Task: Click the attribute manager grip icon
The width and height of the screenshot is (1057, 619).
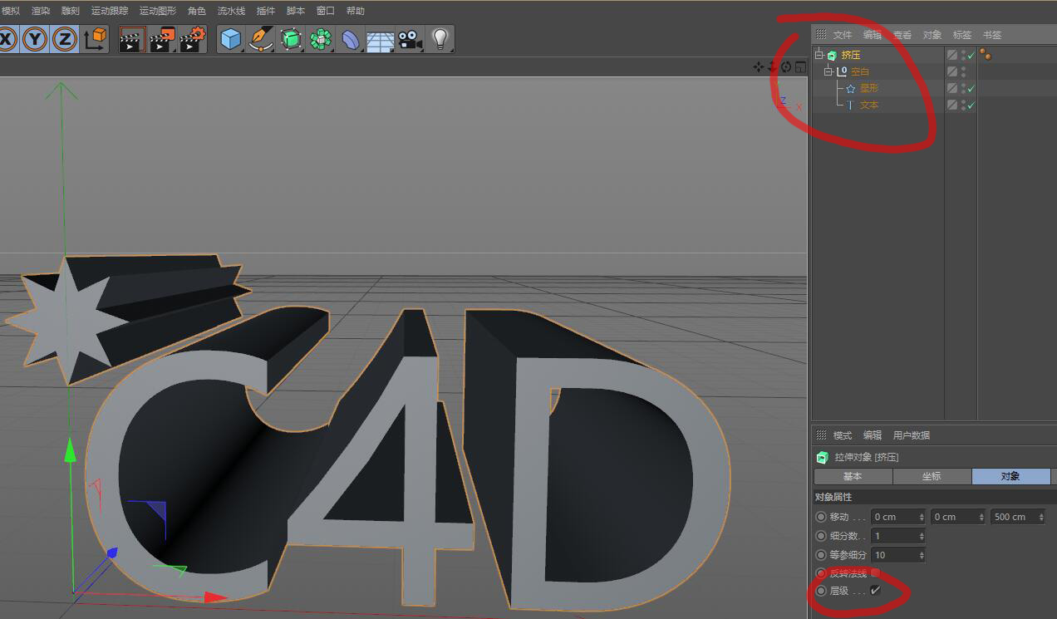Action: point(821,435)
